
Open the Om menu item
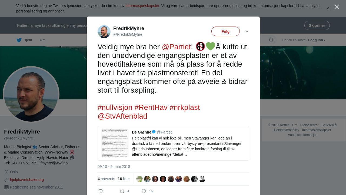tap(43, 40)
